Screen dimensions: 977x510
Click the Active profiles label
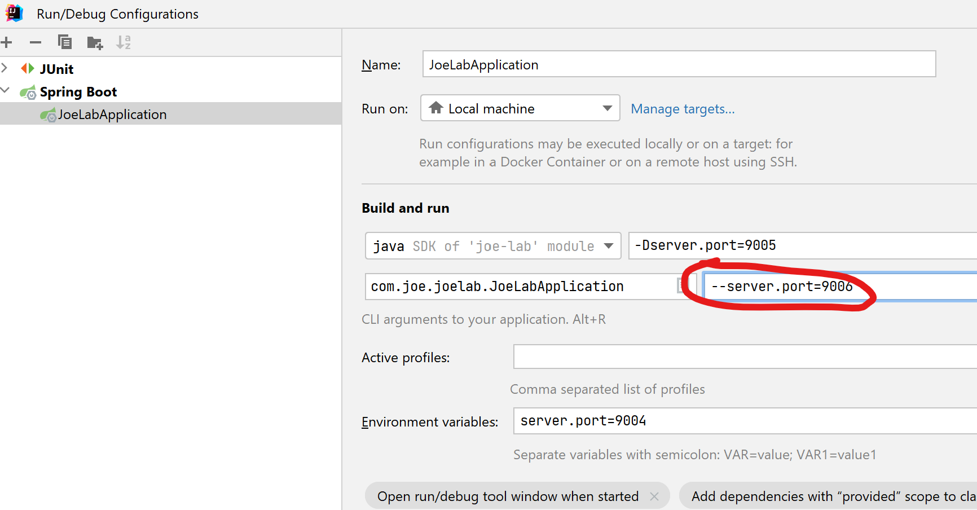[406, 358]
